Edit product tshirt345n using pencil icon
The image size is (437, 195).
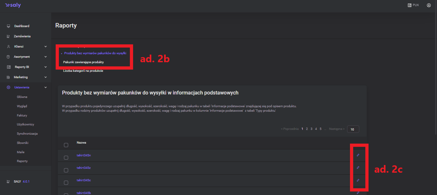(358, 155)
